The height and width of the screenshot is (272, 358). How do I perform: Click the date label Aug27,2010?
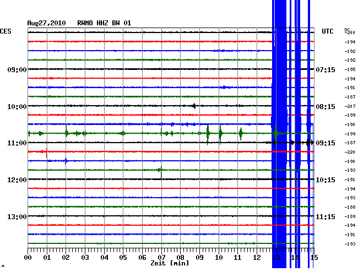tap(46, 23)
